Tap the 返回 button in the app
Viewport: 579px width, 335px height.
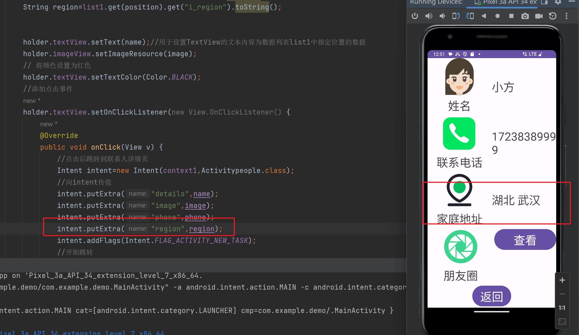[x=491, y=296]
